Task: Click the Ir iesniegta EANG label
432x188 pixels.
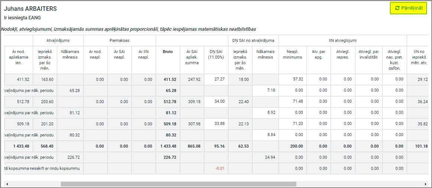Action: [x=22, y=17]
